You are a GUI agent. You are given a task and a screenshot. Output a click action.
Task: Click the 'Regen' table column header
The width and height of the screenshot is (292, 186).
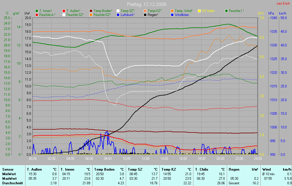click(x=234, y=169)
